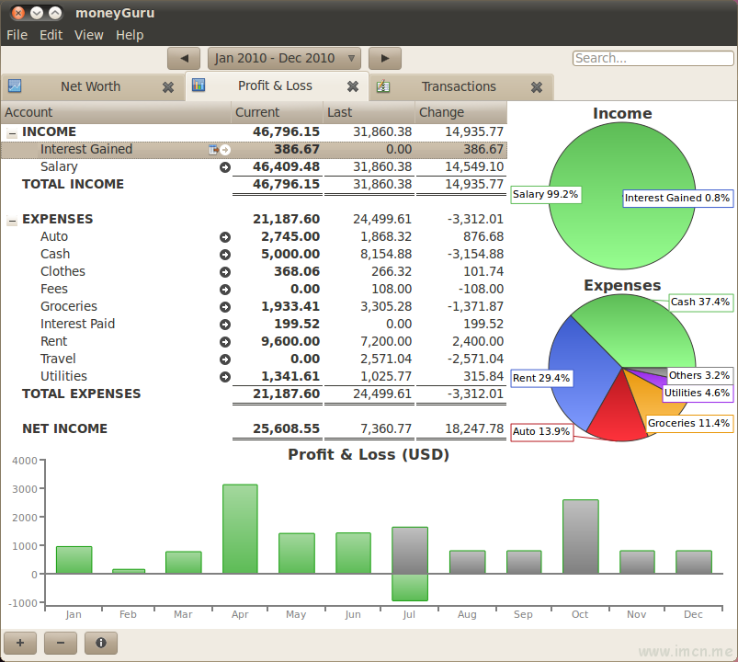Screen dimensions: 738x662
Task: Show Utilities account via arrow icon
Action: pos(225,377)
